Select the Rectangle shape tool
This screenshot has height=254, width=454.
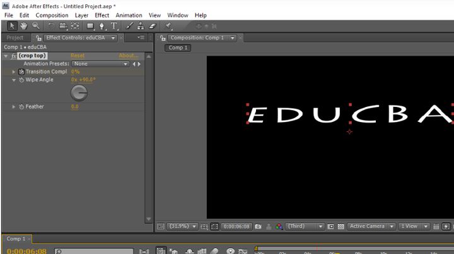click(x=90, y=26)
